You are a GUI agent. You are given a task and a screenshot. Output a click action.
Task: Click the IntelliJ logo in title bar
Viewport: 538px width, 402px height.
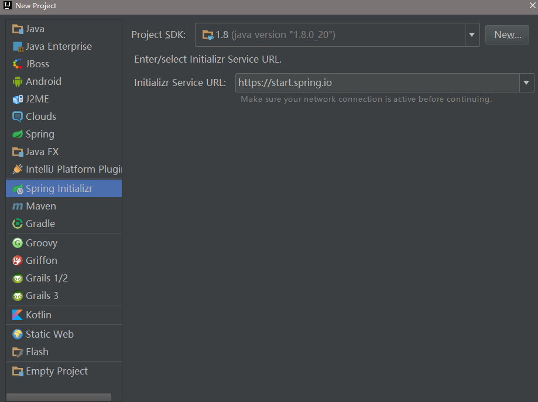pos(7,5)
